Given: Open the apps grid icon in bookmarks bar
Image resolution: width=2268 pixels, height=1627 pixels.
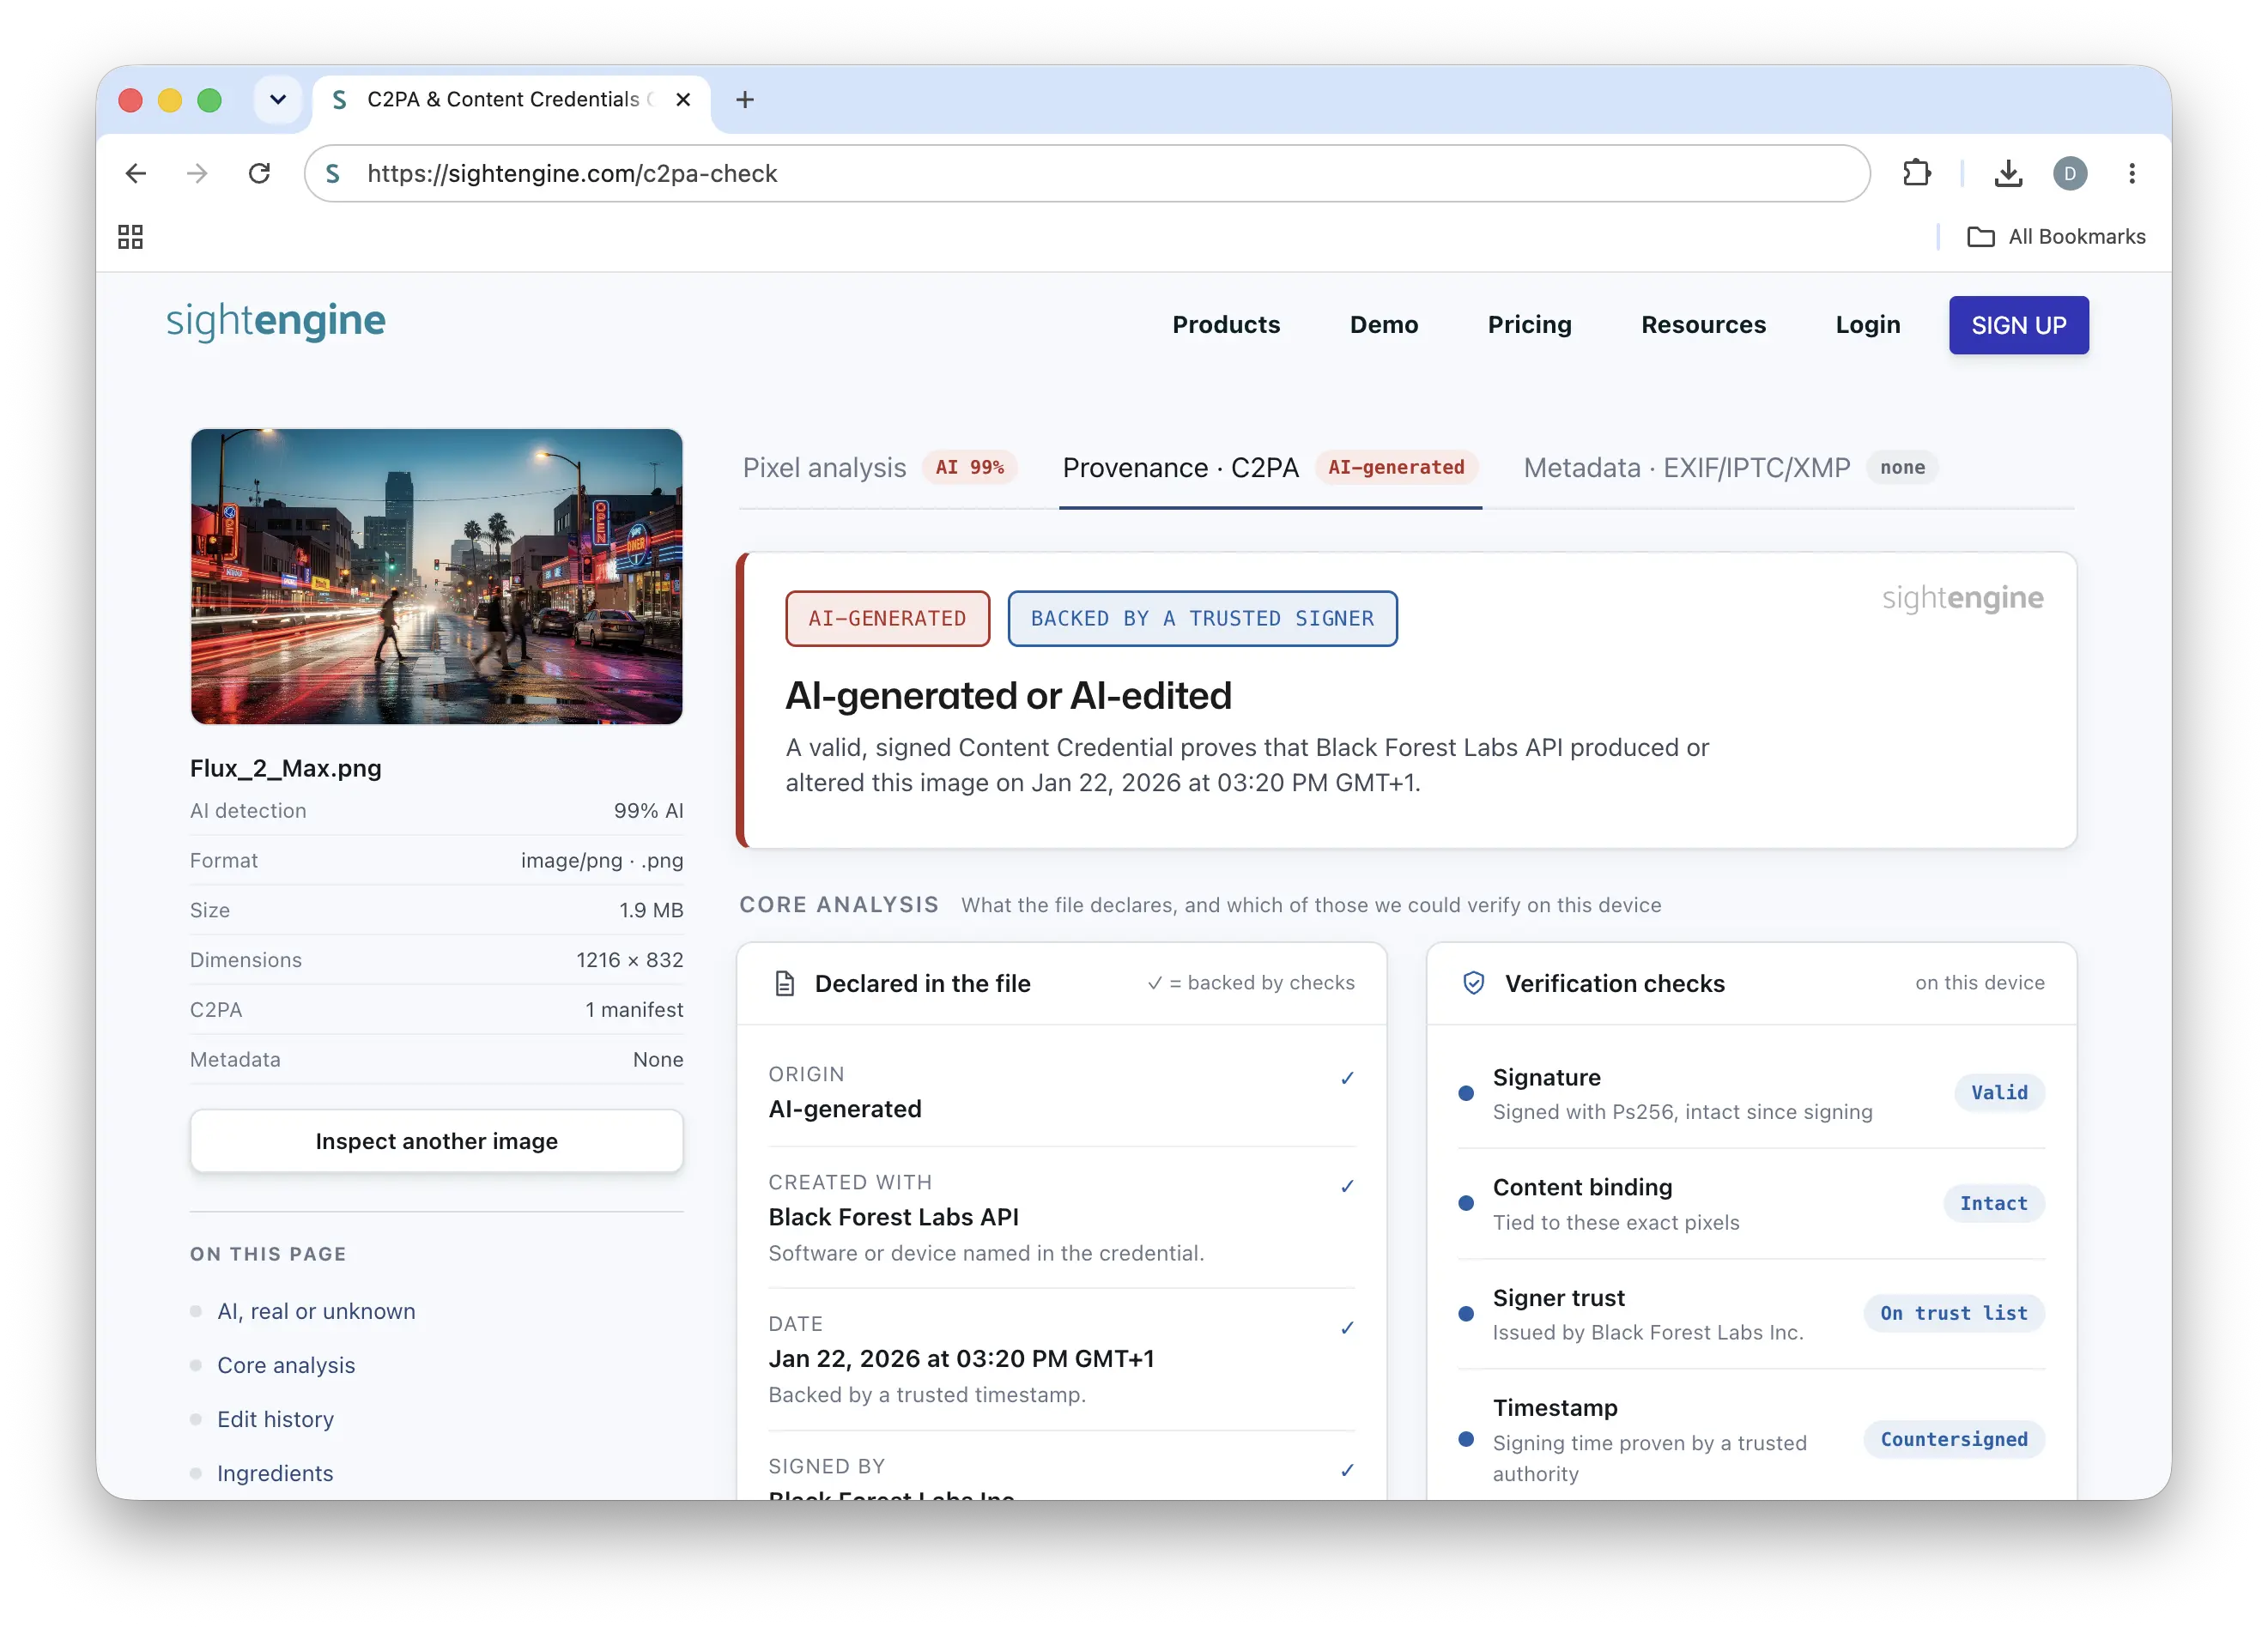Looking at the screenshot, I should coord(130,236).
